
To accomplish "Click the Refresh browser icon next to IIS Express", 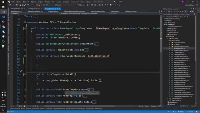I will (88, 5).
